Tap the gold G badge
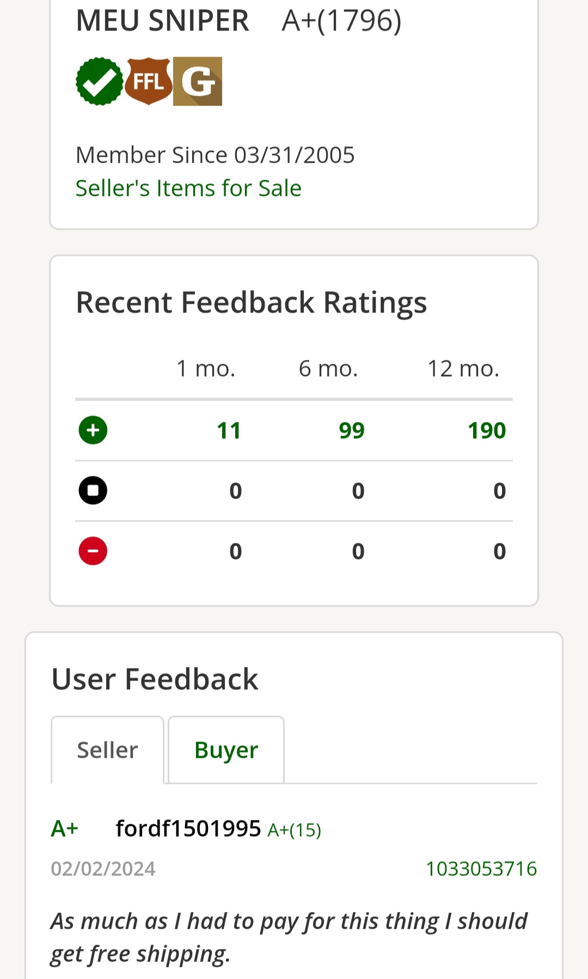 point(198,81)
